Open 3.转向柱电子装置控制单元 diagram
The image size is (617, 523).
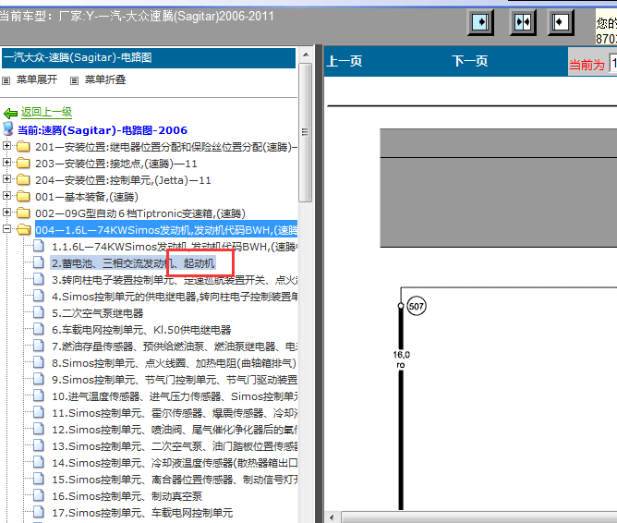coord(175,280)
